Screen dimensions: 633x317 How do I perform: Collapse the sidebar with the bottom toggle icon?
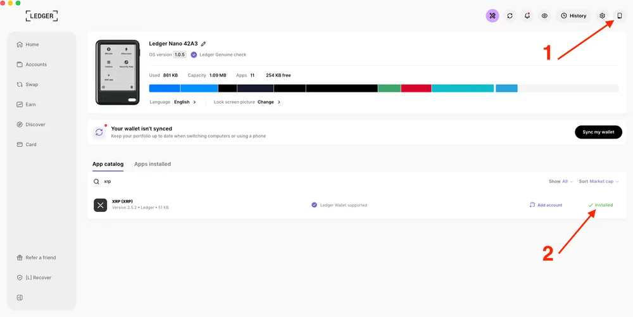(20, 297)
